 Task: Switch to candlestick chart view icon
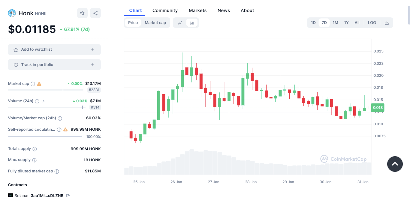(x=192, y=23)
